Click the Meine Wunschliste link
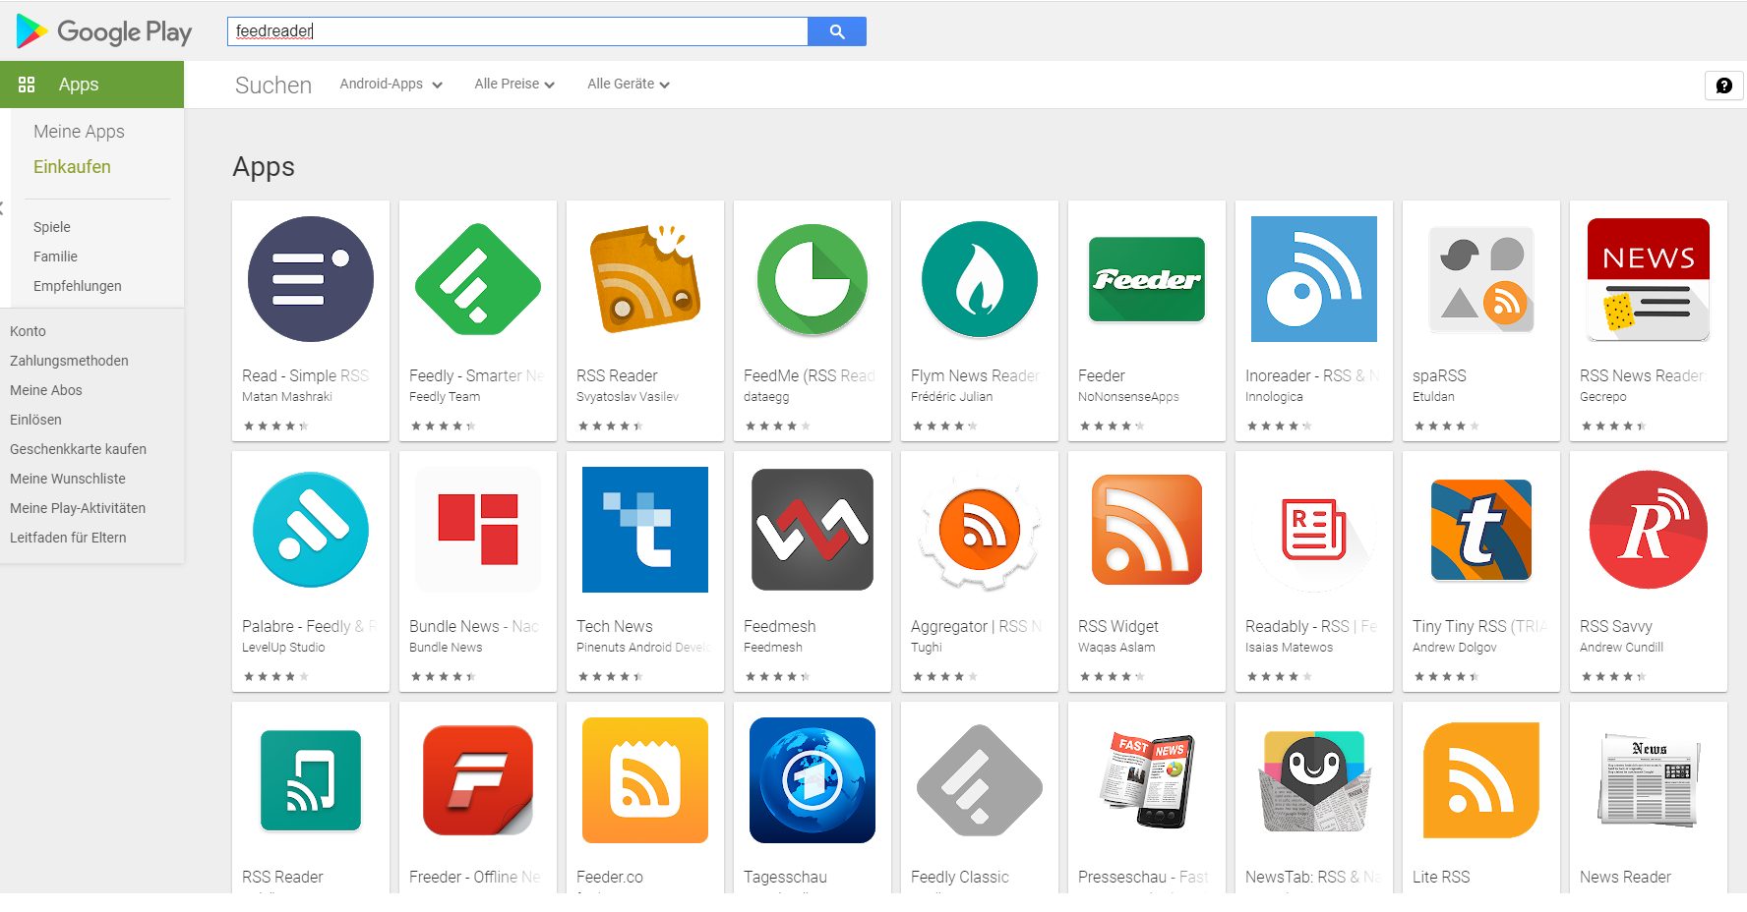Image resolution: width=1747 pixels, height=912 pixels. tap(68, 479)
